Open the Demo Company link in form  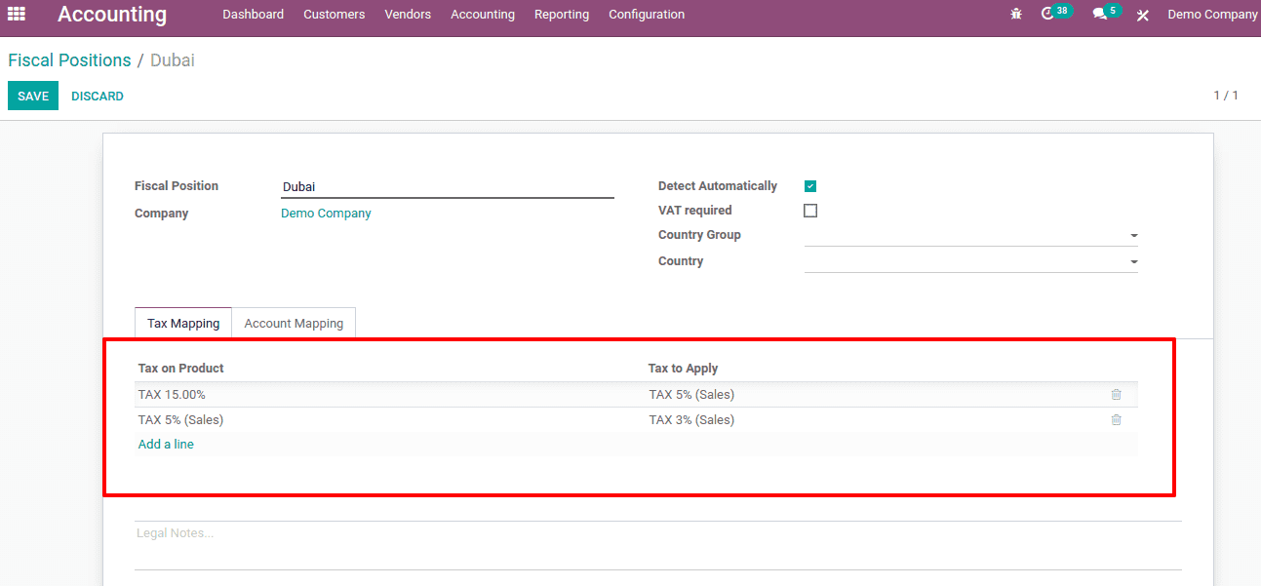[326, 214]
